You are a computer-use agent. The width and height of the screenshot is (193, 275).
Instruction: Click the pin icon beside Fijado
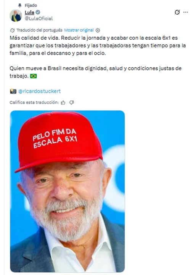click(20, 5)
